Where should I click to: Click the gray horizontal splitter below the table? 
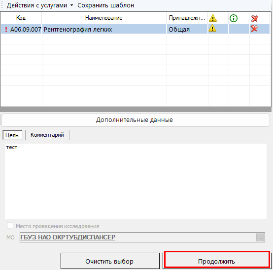click(x=136, y=110)
